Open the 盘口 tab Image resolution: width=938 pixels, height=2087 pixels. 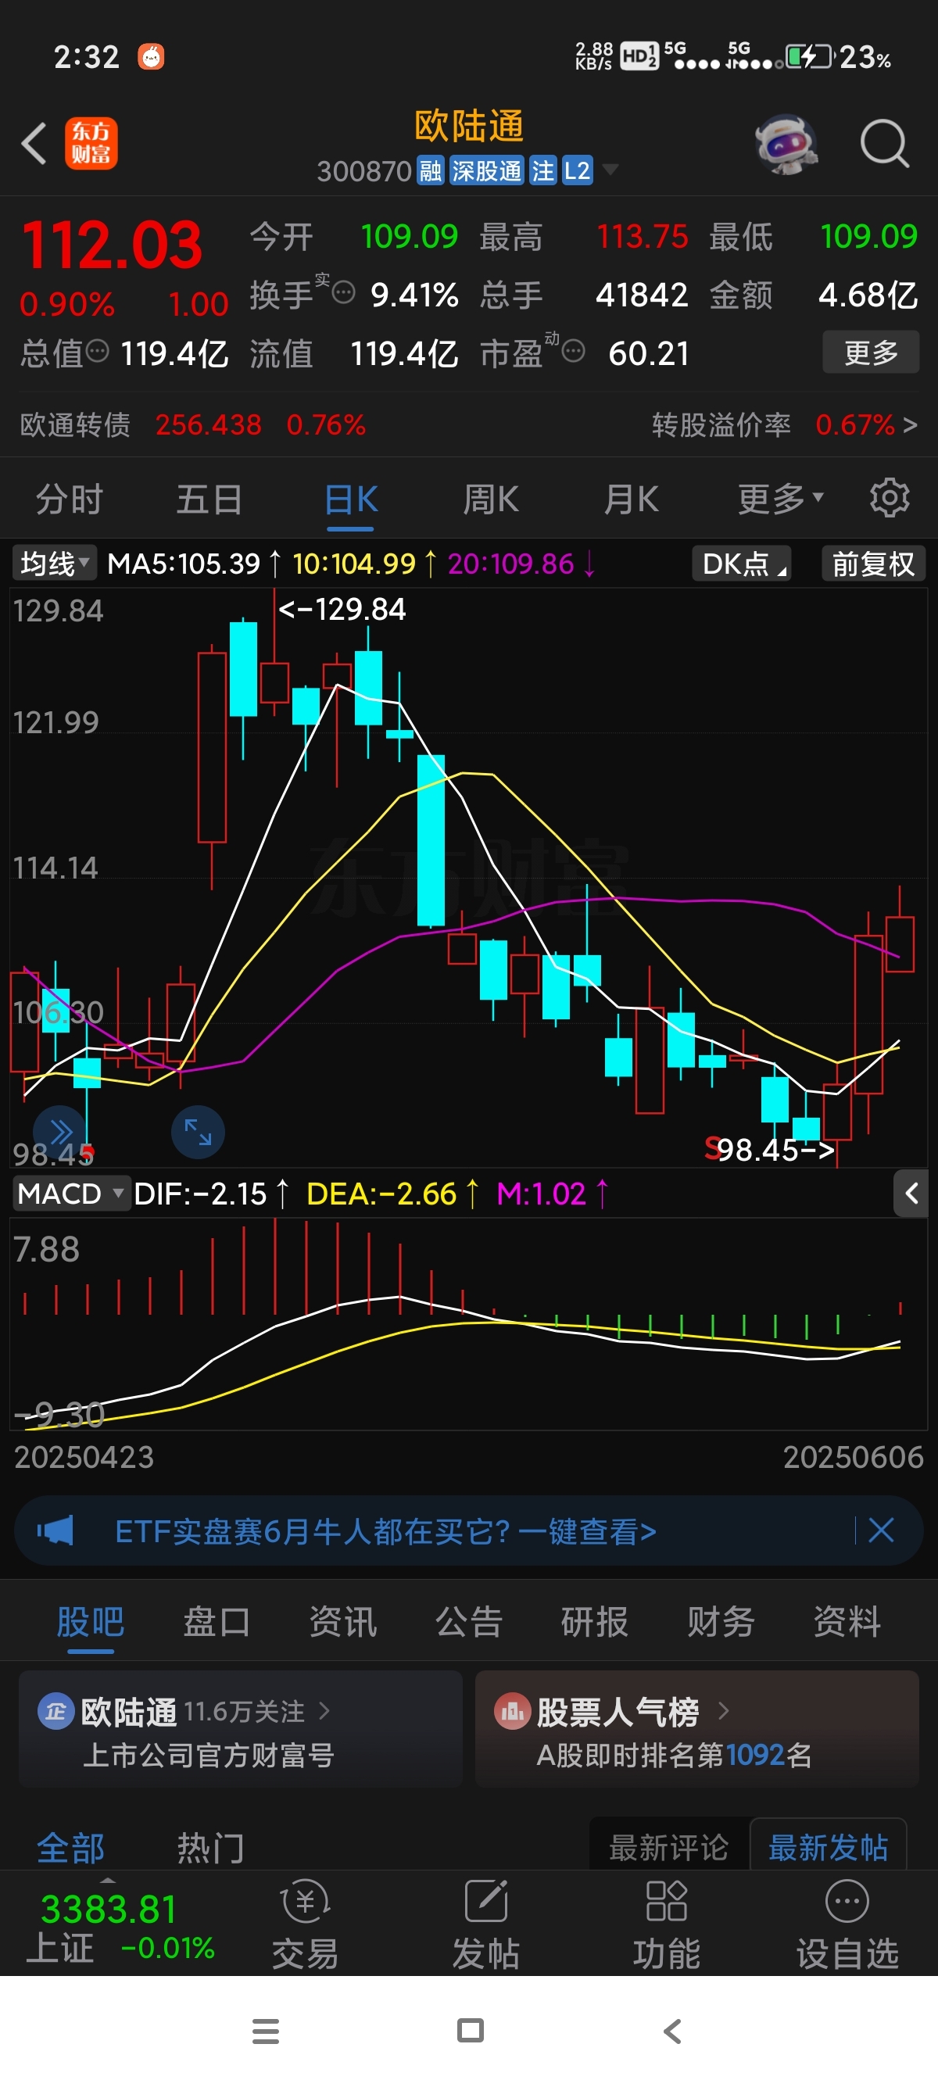point(217,1621)
